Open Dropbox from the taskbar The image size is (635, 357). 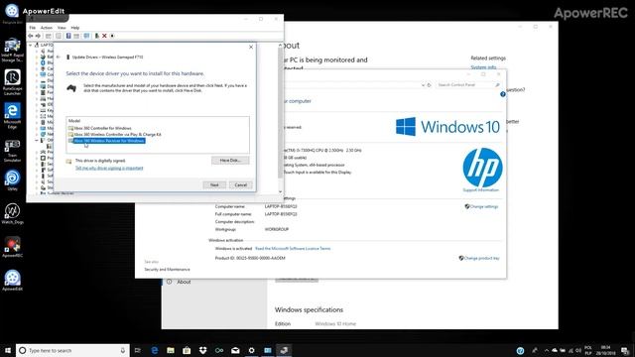(202, 350)
